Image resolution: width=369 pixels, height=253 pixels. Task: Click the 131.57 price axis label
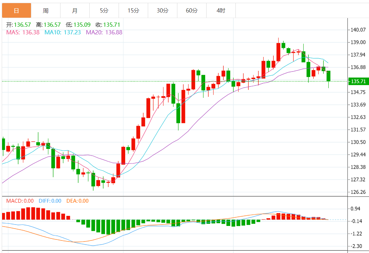pyautogui.click(x=358, y=130)
